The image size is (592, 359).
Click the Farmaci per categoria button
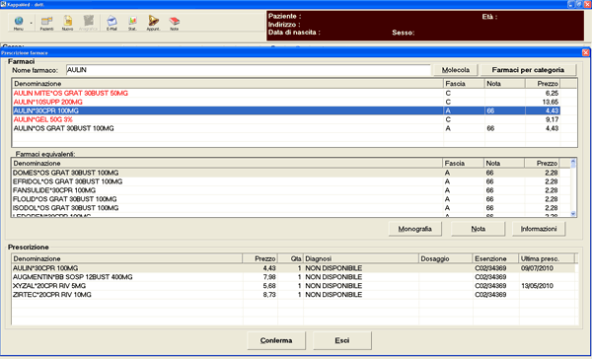click(x=528, y=70)
